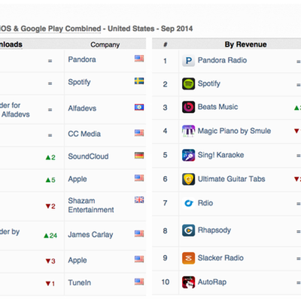The height and width of the screenshot is (301, 301).
Task: Open the James Carlay company link
Action: pyautogui.click(x=90, y=235)
